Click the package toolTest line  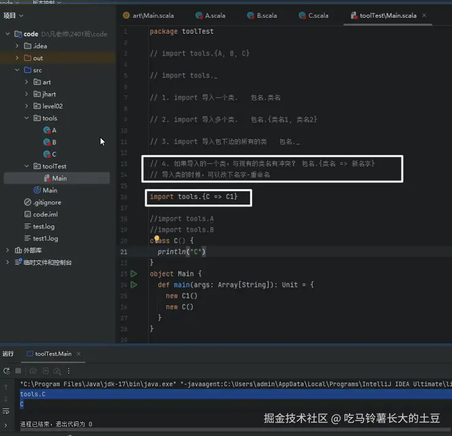coord(182,31)
